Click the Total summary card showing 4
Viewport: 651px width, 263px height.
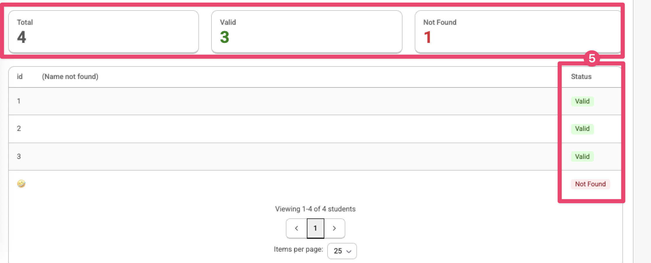pyautogui.click(x=104, y=31)
